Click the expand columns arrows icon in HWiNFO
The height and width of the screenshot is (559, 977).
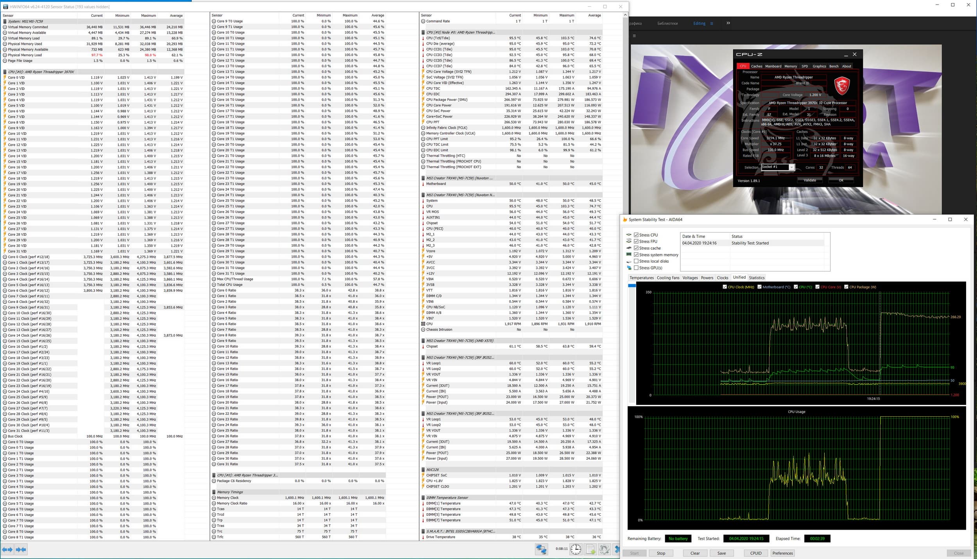click(x=7, y=549)
